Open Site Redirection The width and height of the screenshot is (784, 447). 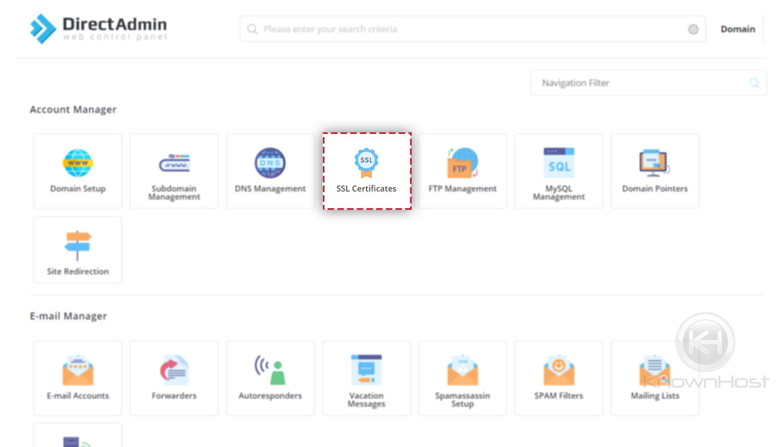[x=77, y=249]
